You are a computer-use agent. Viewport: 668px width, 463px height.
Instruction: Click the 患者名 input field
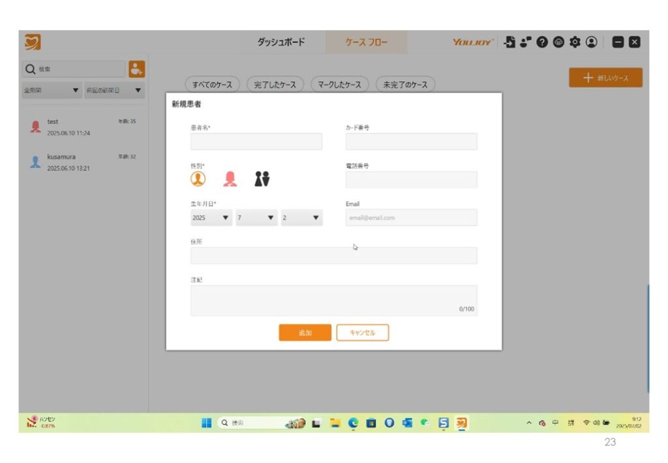coord(256,142)
